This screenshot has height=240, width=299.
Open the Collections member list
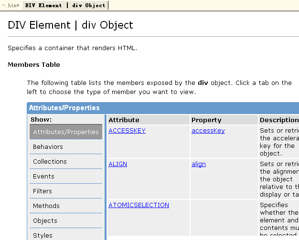point(50,162)
